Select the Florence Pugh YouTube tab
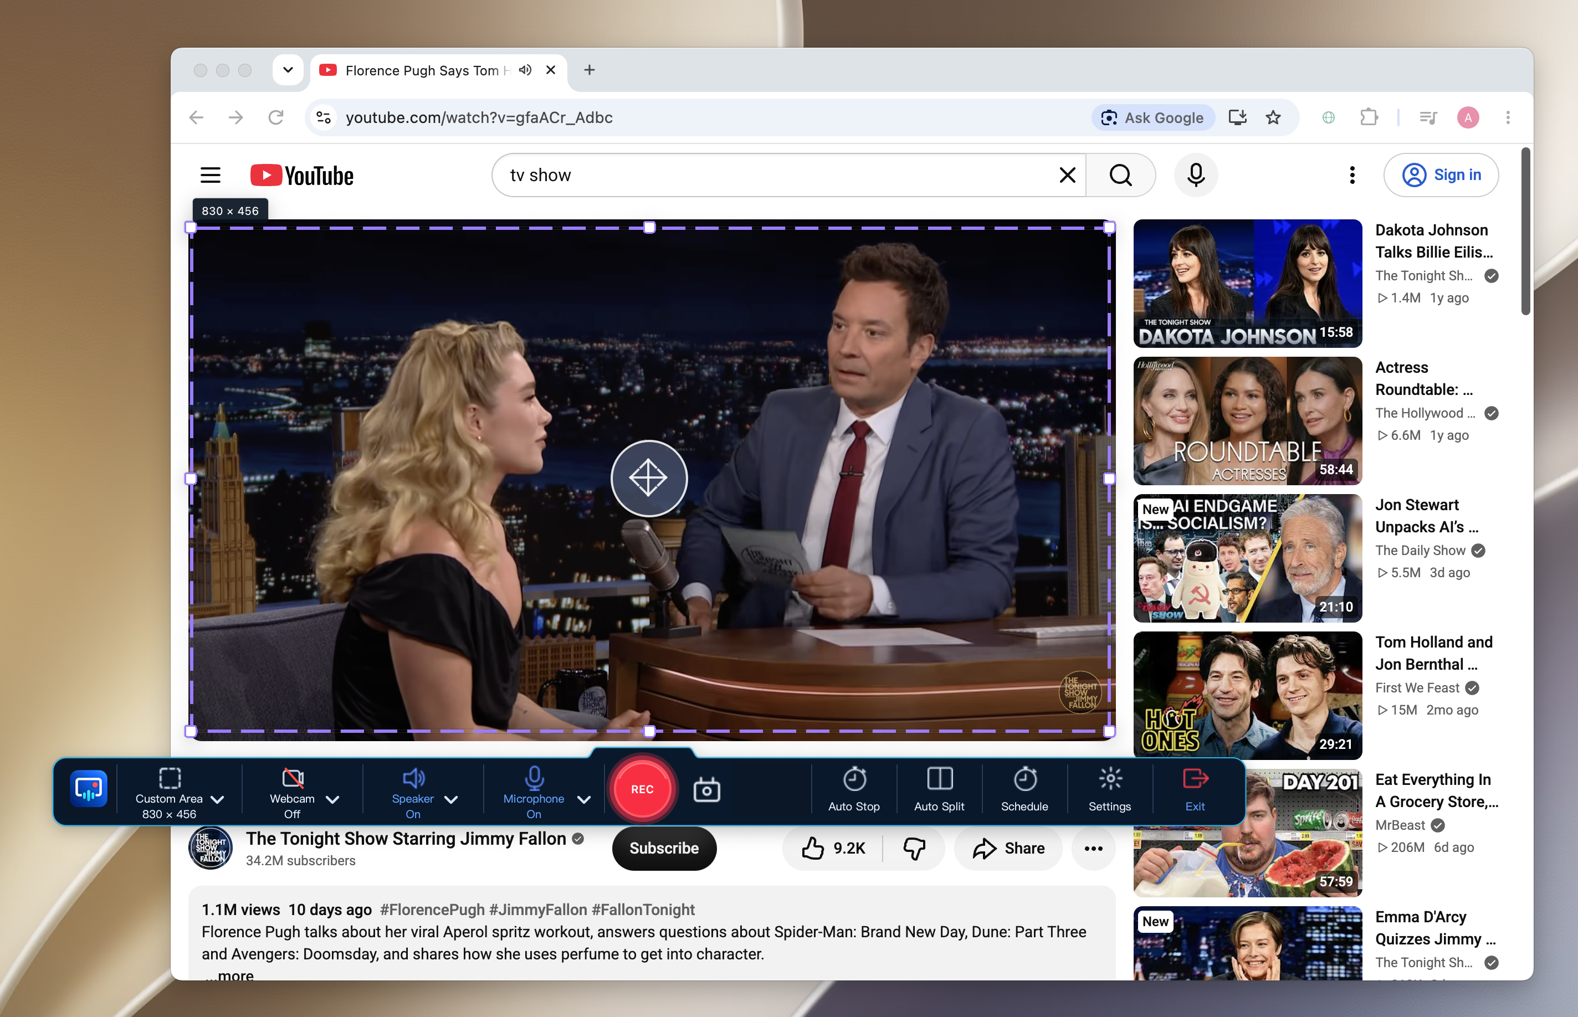The height and width of the screenshot is (1017, 1578). 439,71
